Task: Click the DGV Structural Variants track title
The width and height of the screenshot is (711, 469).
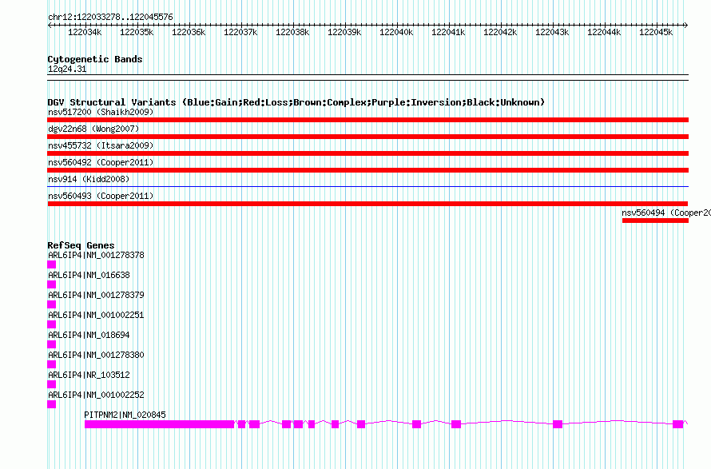Action: point(296,102)
